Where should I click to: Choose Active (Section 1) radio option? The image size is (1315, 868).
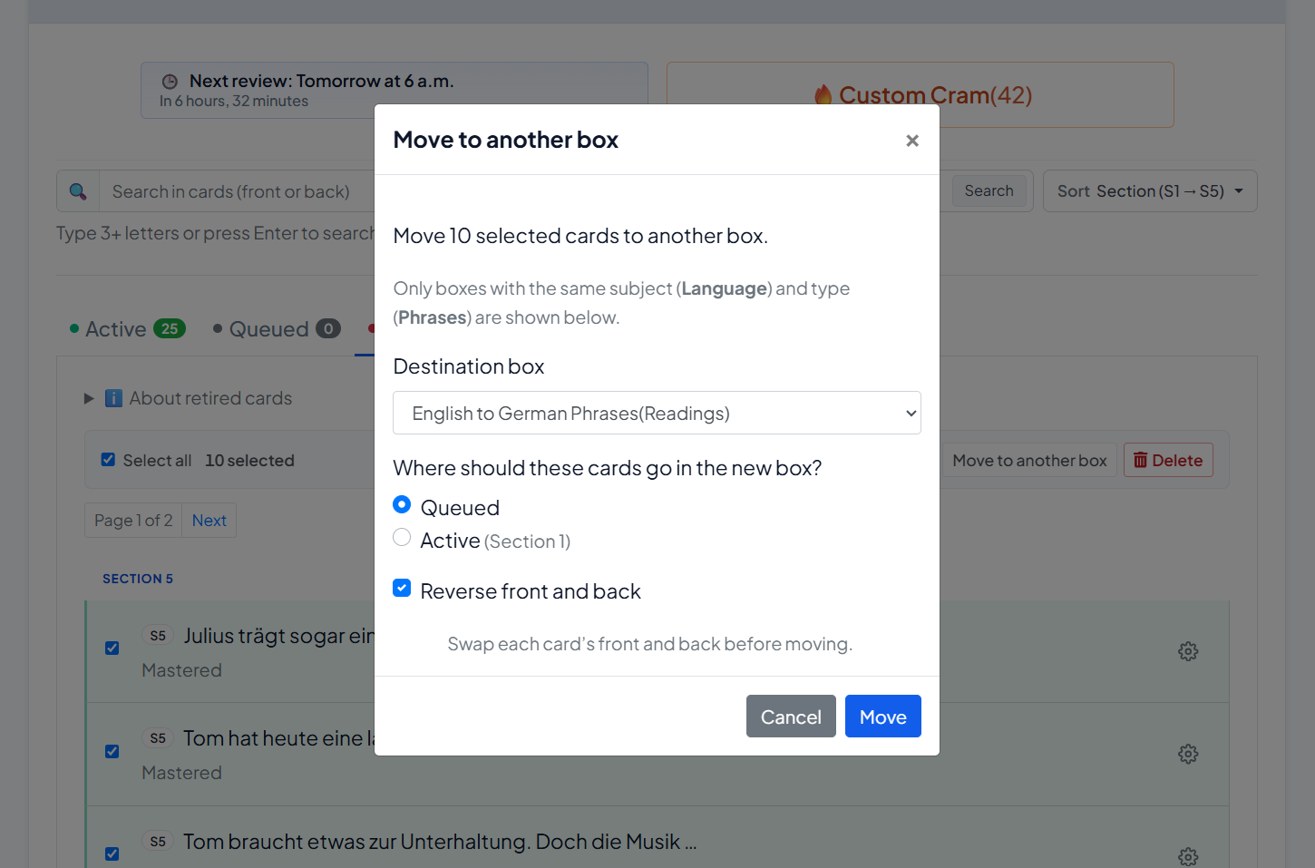coord(402,537)
